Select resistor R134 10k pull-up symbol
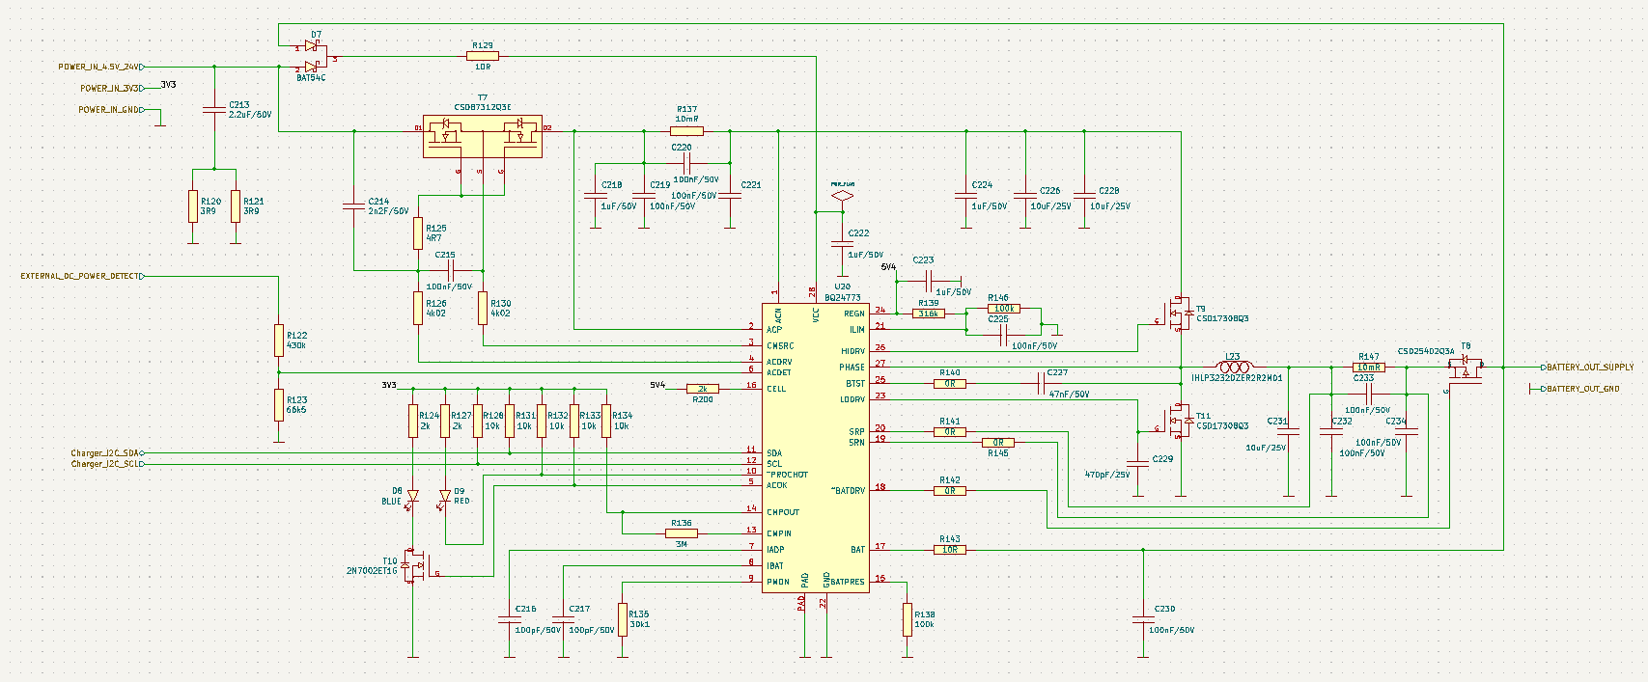Screen dimensions: 1648x682 (606, 421)
